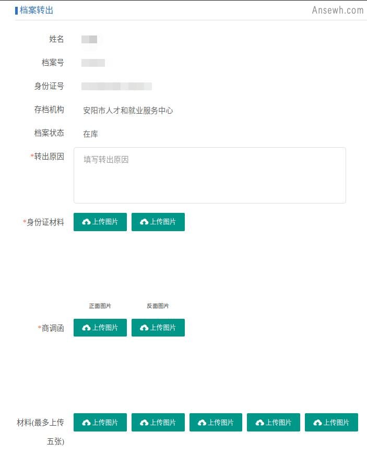Click cloud icon on second 身份证材料 upload button

(144, 222)
